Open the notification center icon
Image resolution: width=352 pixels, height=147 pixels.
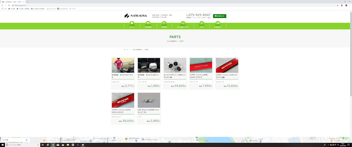click(348, 145)
